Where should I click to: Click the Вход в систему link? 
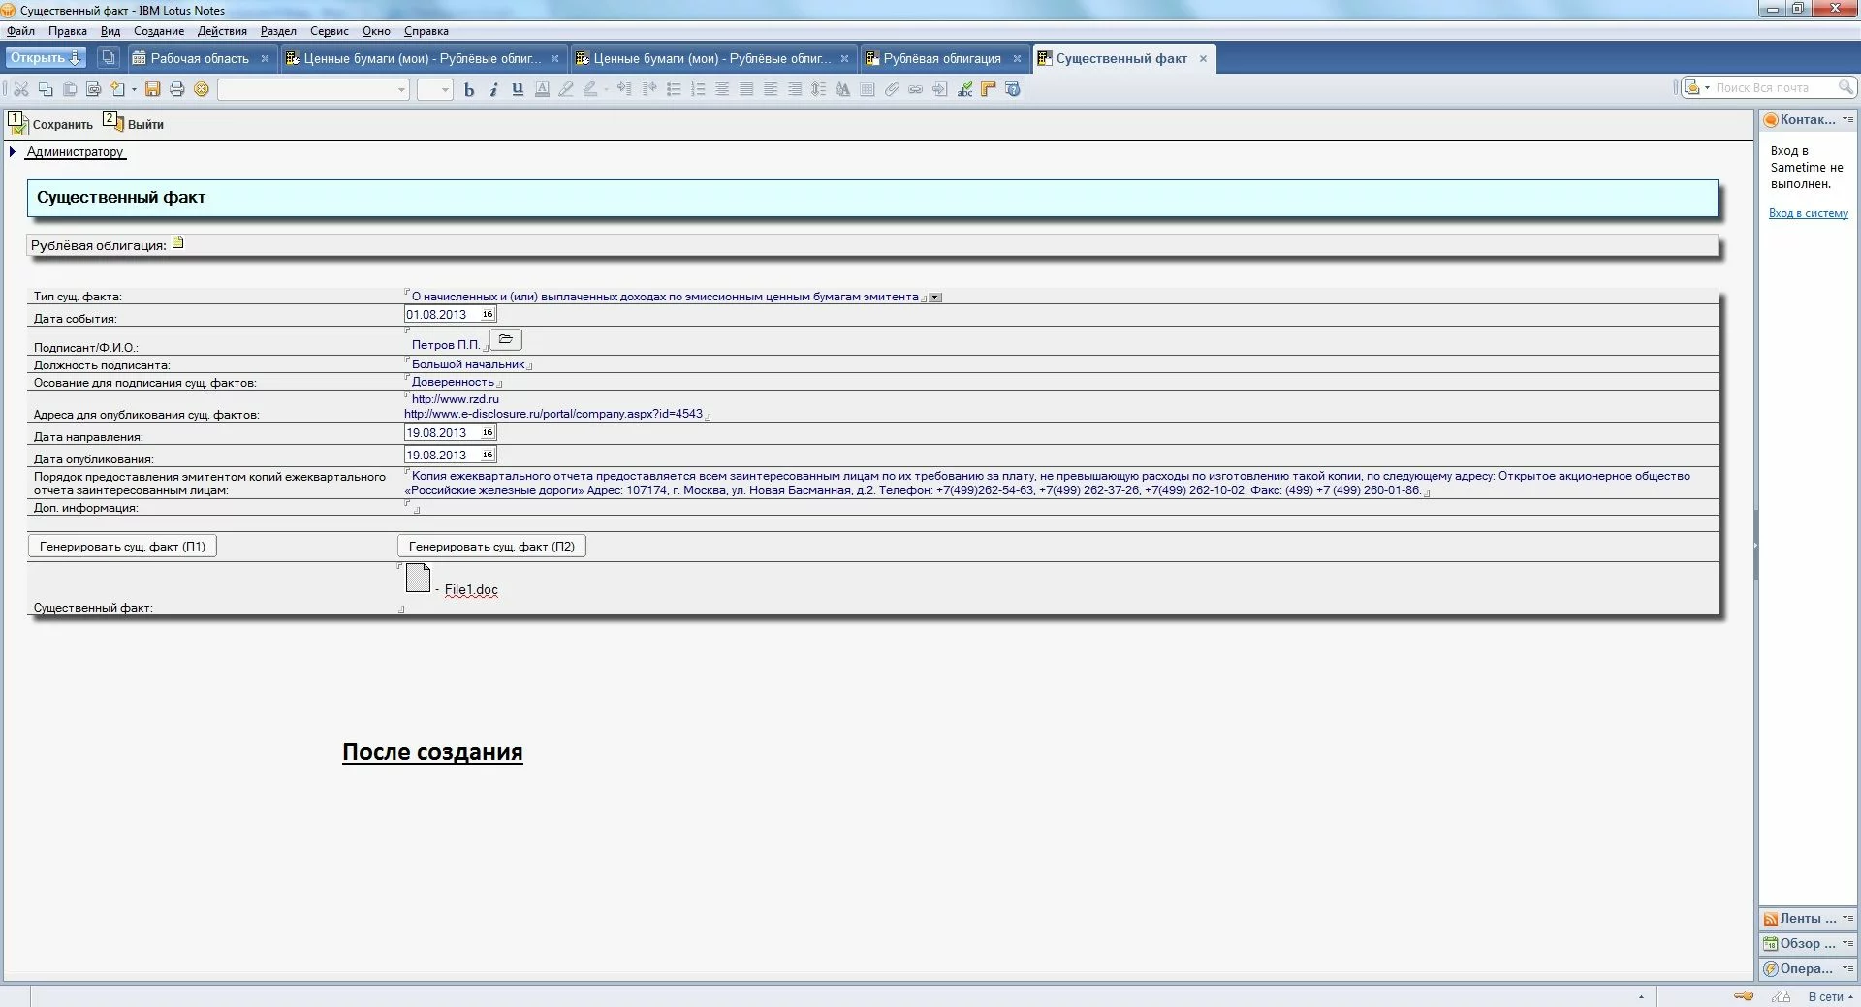(1808, 213)
